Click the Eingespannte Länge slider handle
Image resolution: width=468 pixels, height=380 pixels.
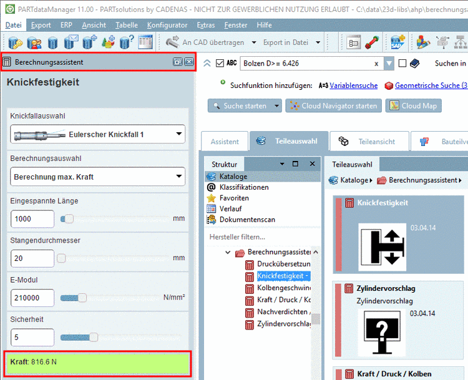[69, 219]
